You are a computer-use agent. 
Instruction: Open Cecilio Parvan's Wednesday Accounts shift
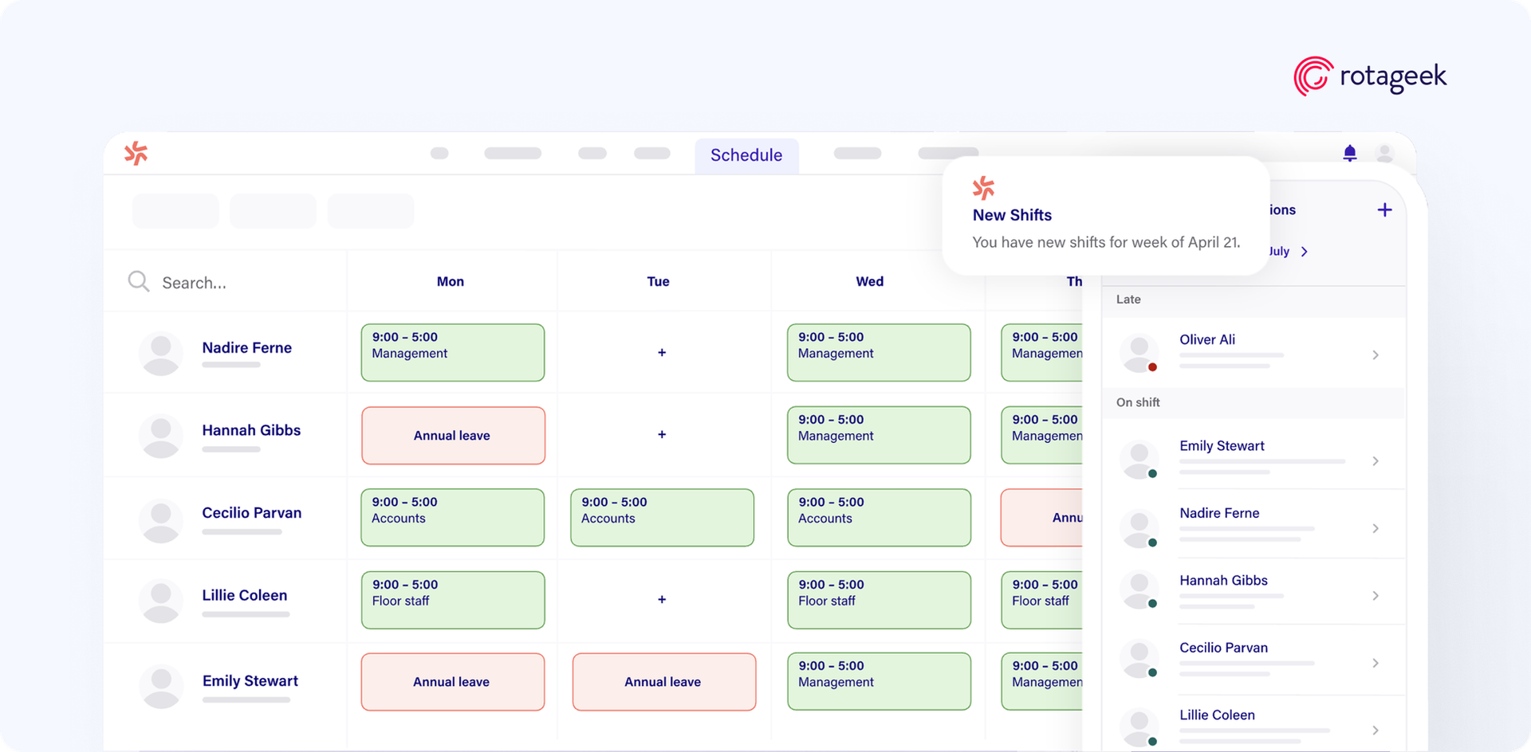tap(879, 517)
